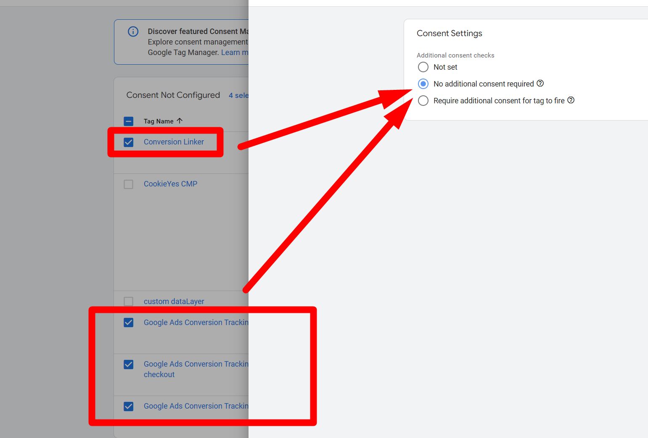Click the info icon in the consent banner
Viewport: 648px width, 438px height.
133,31
